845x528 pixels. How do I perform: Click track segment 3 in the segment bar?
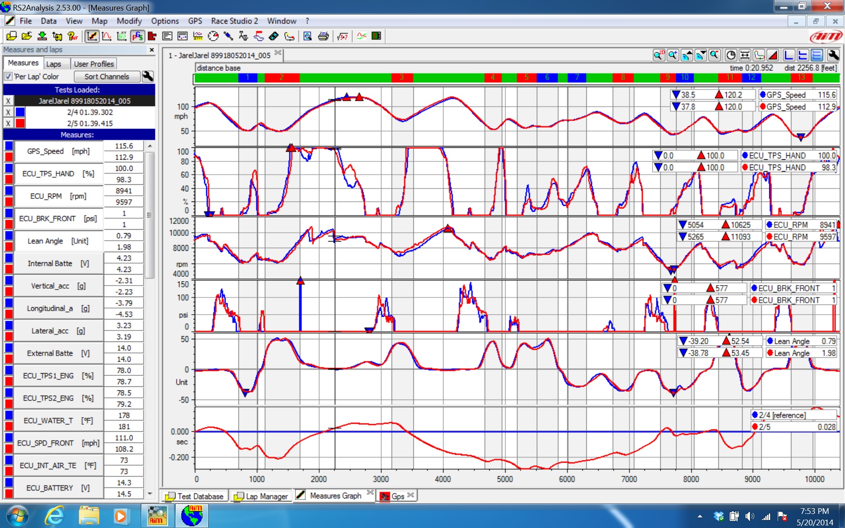click(402, 77)
